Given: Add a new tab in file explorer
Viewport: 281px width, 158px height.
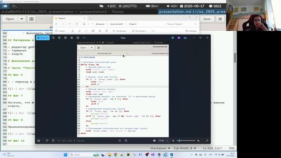Looking at the screenshot, I should [x=91, y=18].
